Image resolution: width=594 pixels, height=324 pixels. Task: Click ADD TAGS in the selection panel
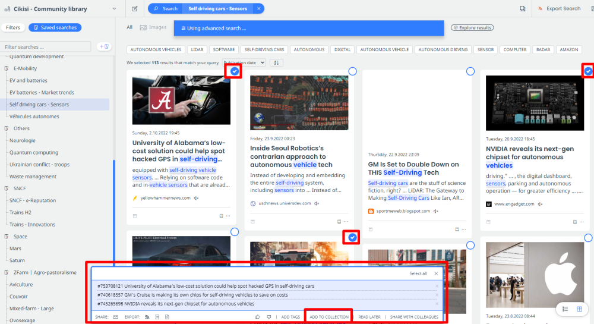(x=290, y=317)
